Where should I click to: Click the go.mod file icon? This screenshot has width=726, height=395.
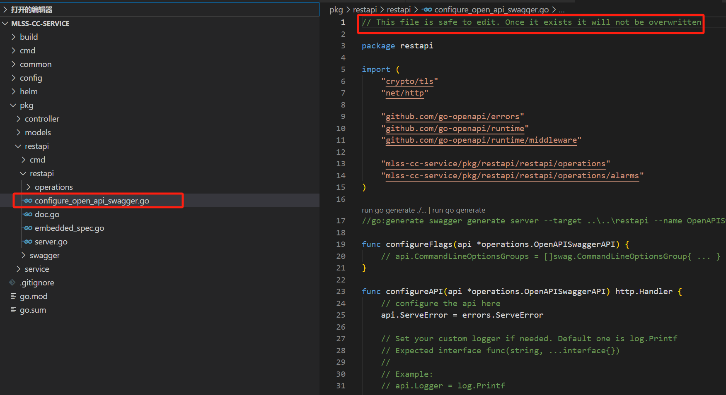[x=13, y=296]
